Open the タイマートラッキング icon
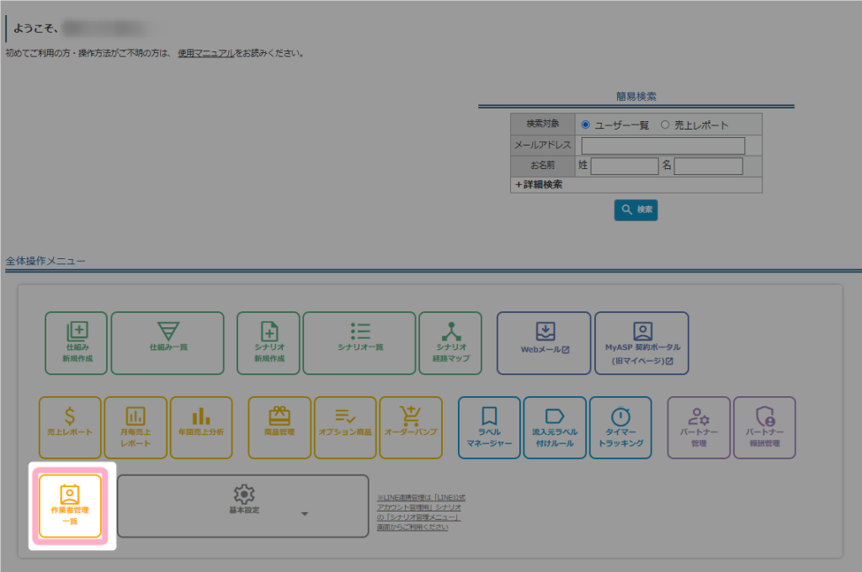862x572 pixels. (x=620, y=427)
